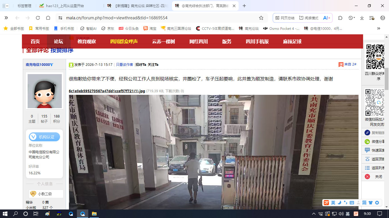This screenshot has height=218, width=389.
Task: Reload the page with the refresh icon
Action: (x=38, y=18)
